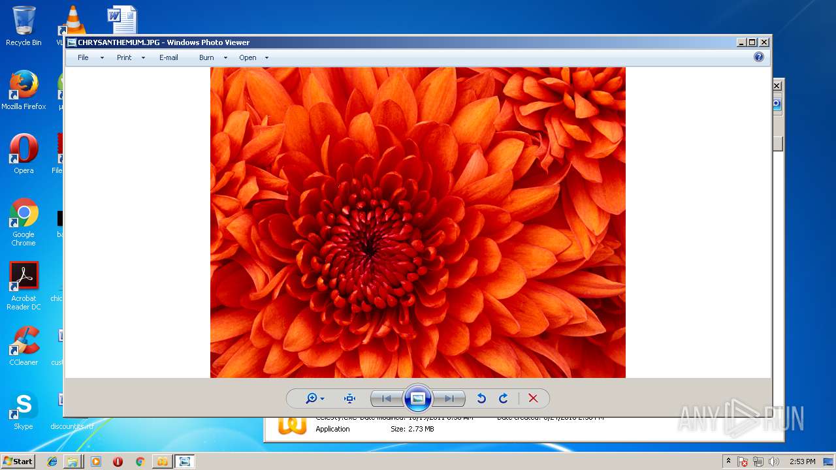
Task: Expand the Print dropdown arrow
Action: 143,57
